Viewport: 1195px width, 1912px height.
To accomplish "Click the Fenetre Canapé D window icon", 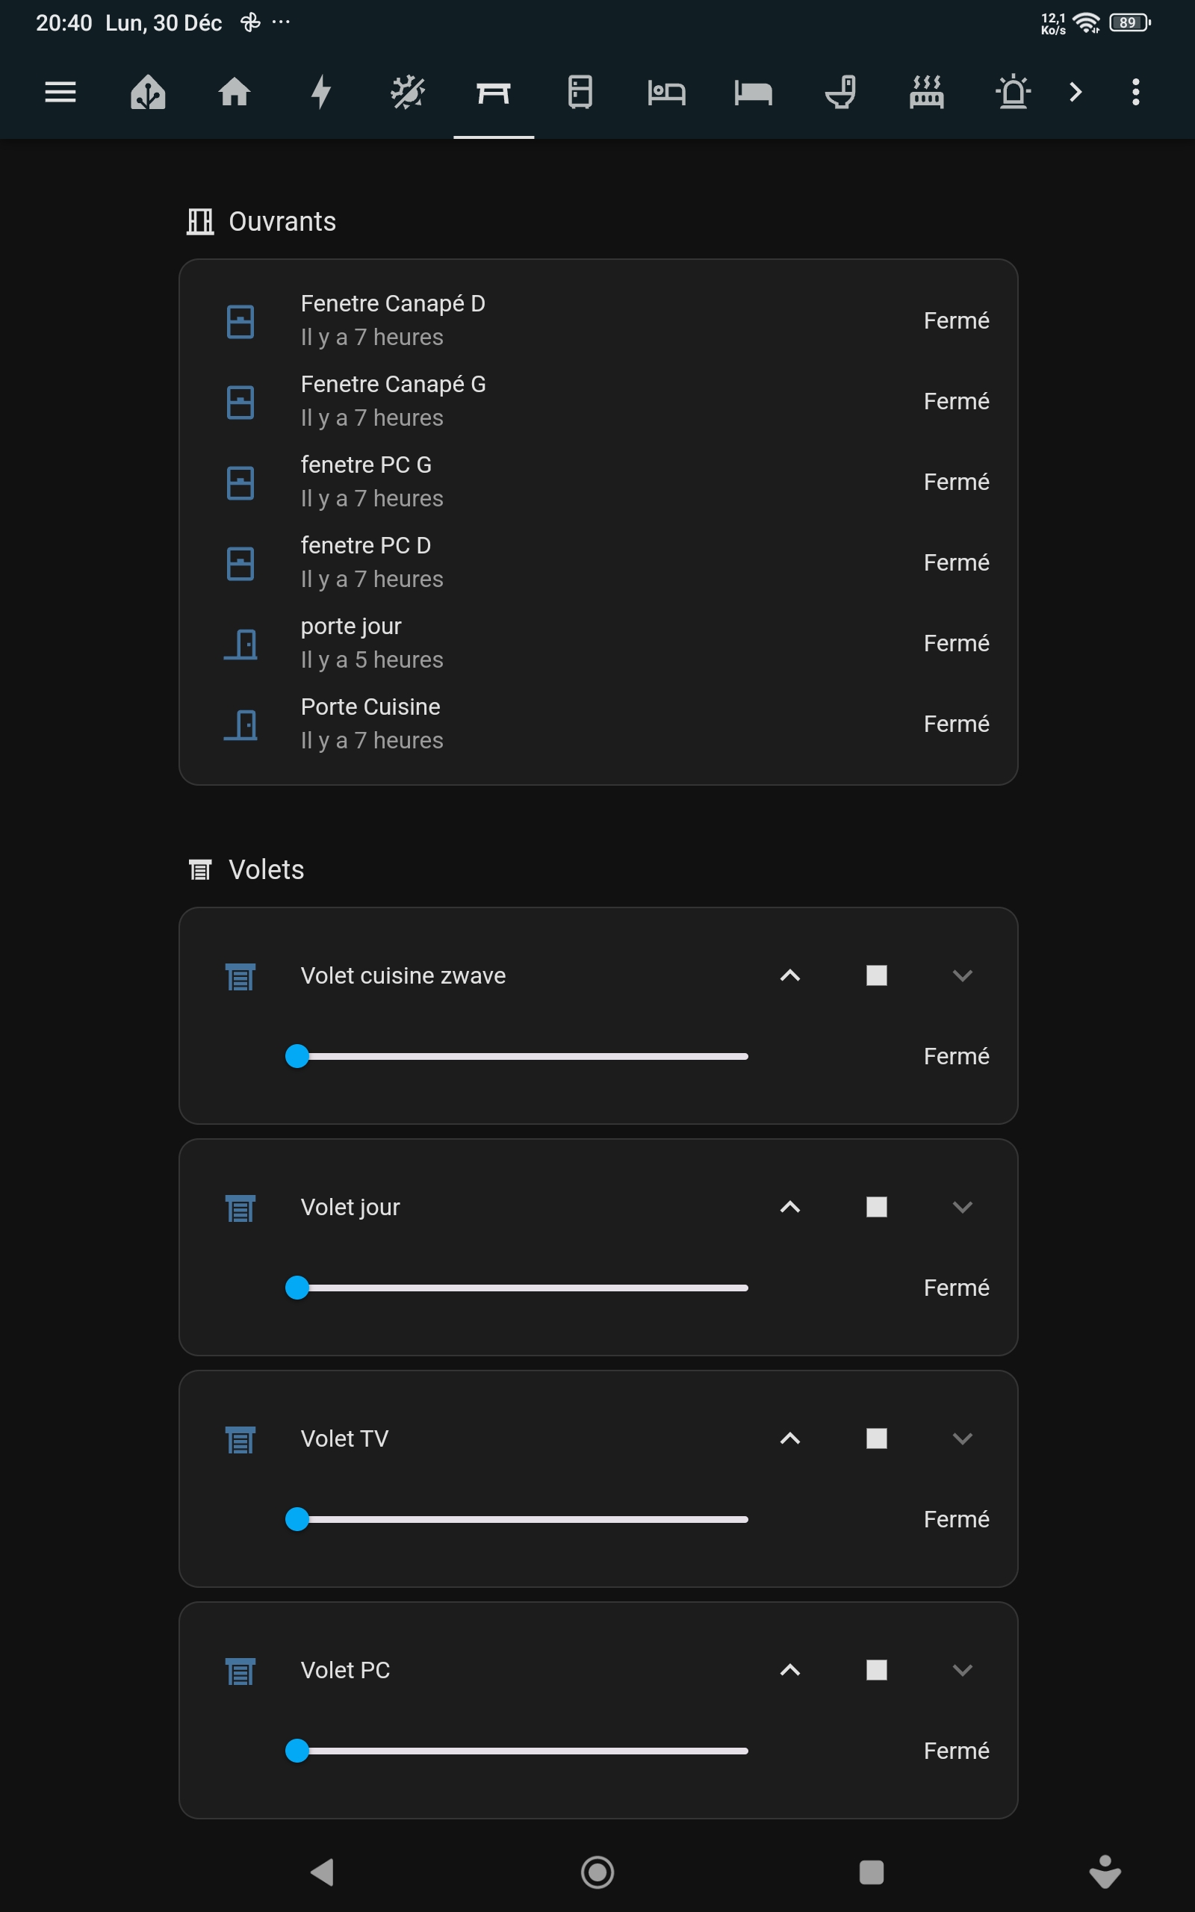I will click(240, 322).
